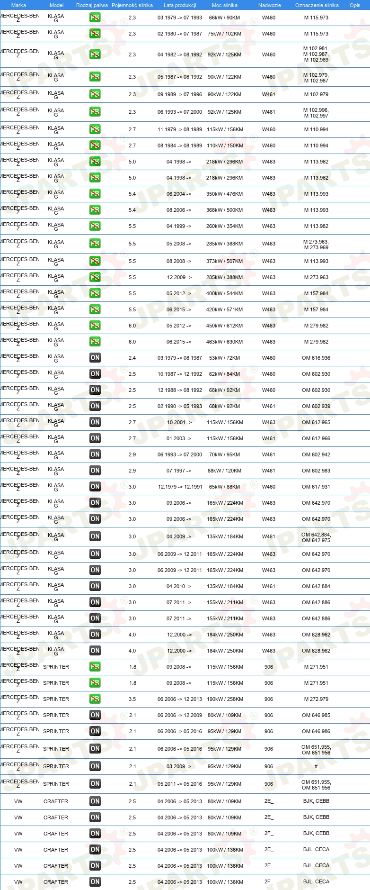The image size is (370, 890).
Task: Click the Moc silnika column header
Action: tap(225, 5)
